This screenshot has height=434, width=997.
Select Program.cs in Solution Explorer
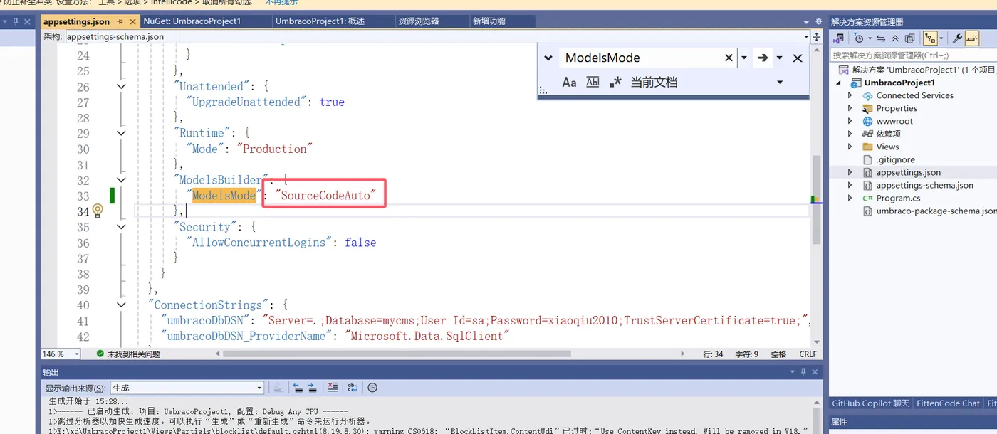point(898,198)
